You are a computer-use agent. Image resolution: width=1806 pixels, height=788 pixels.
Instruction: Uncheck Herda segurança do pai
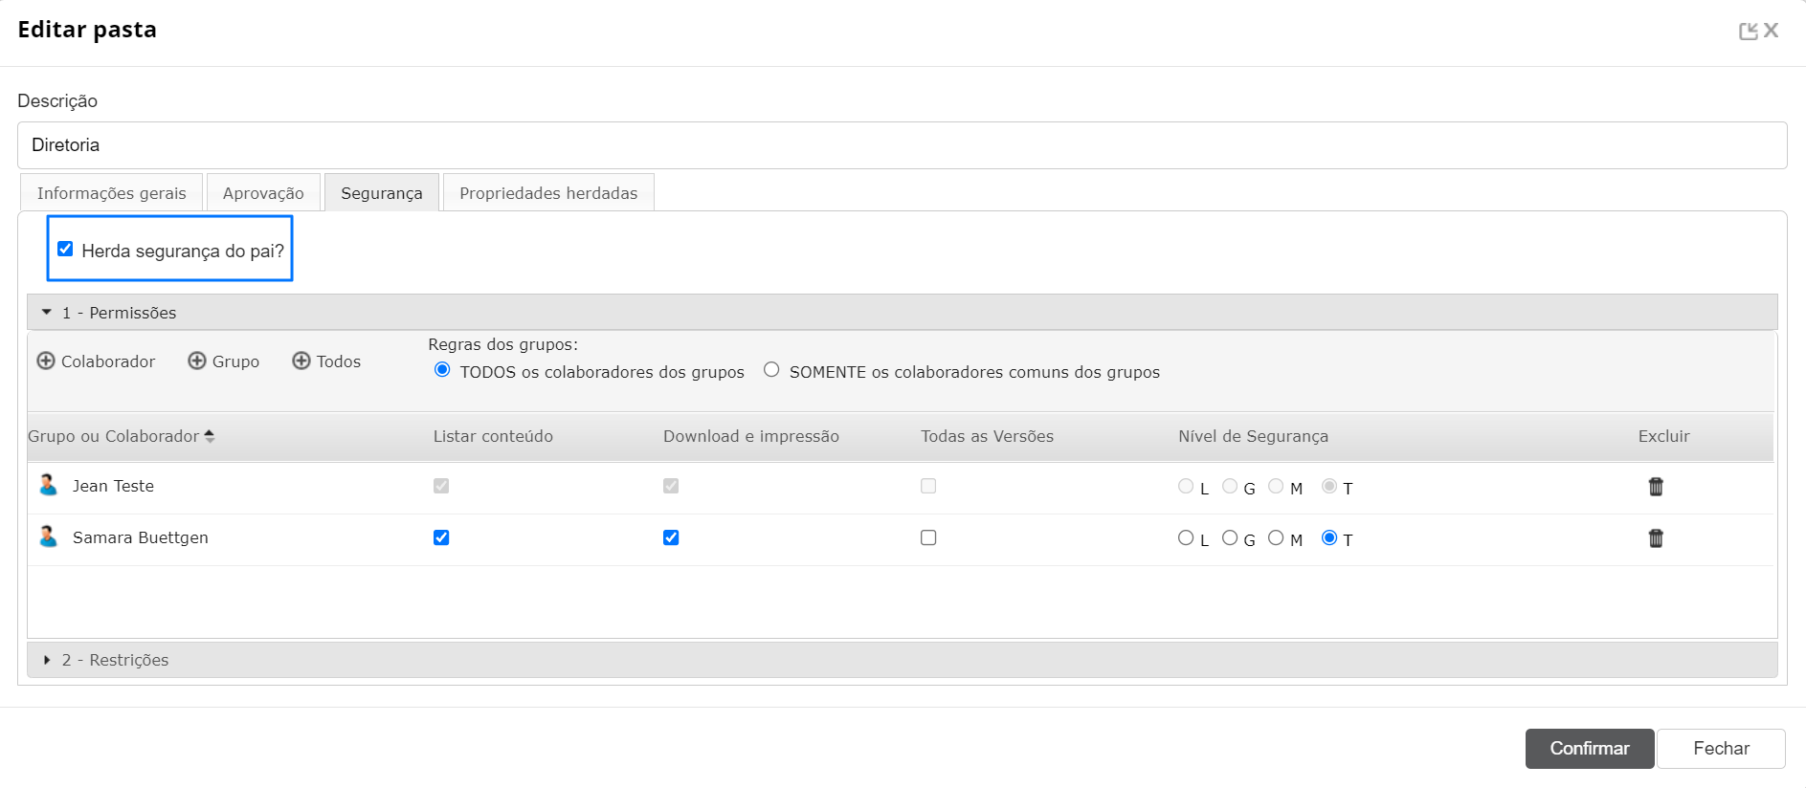[65, 249]
